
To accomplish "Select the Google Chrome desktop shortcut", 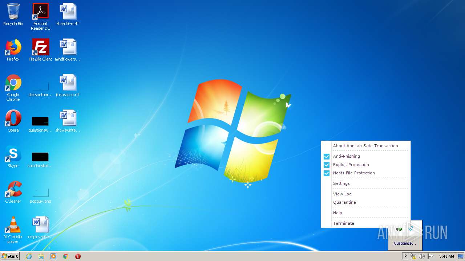I will (x=13, y=88).
